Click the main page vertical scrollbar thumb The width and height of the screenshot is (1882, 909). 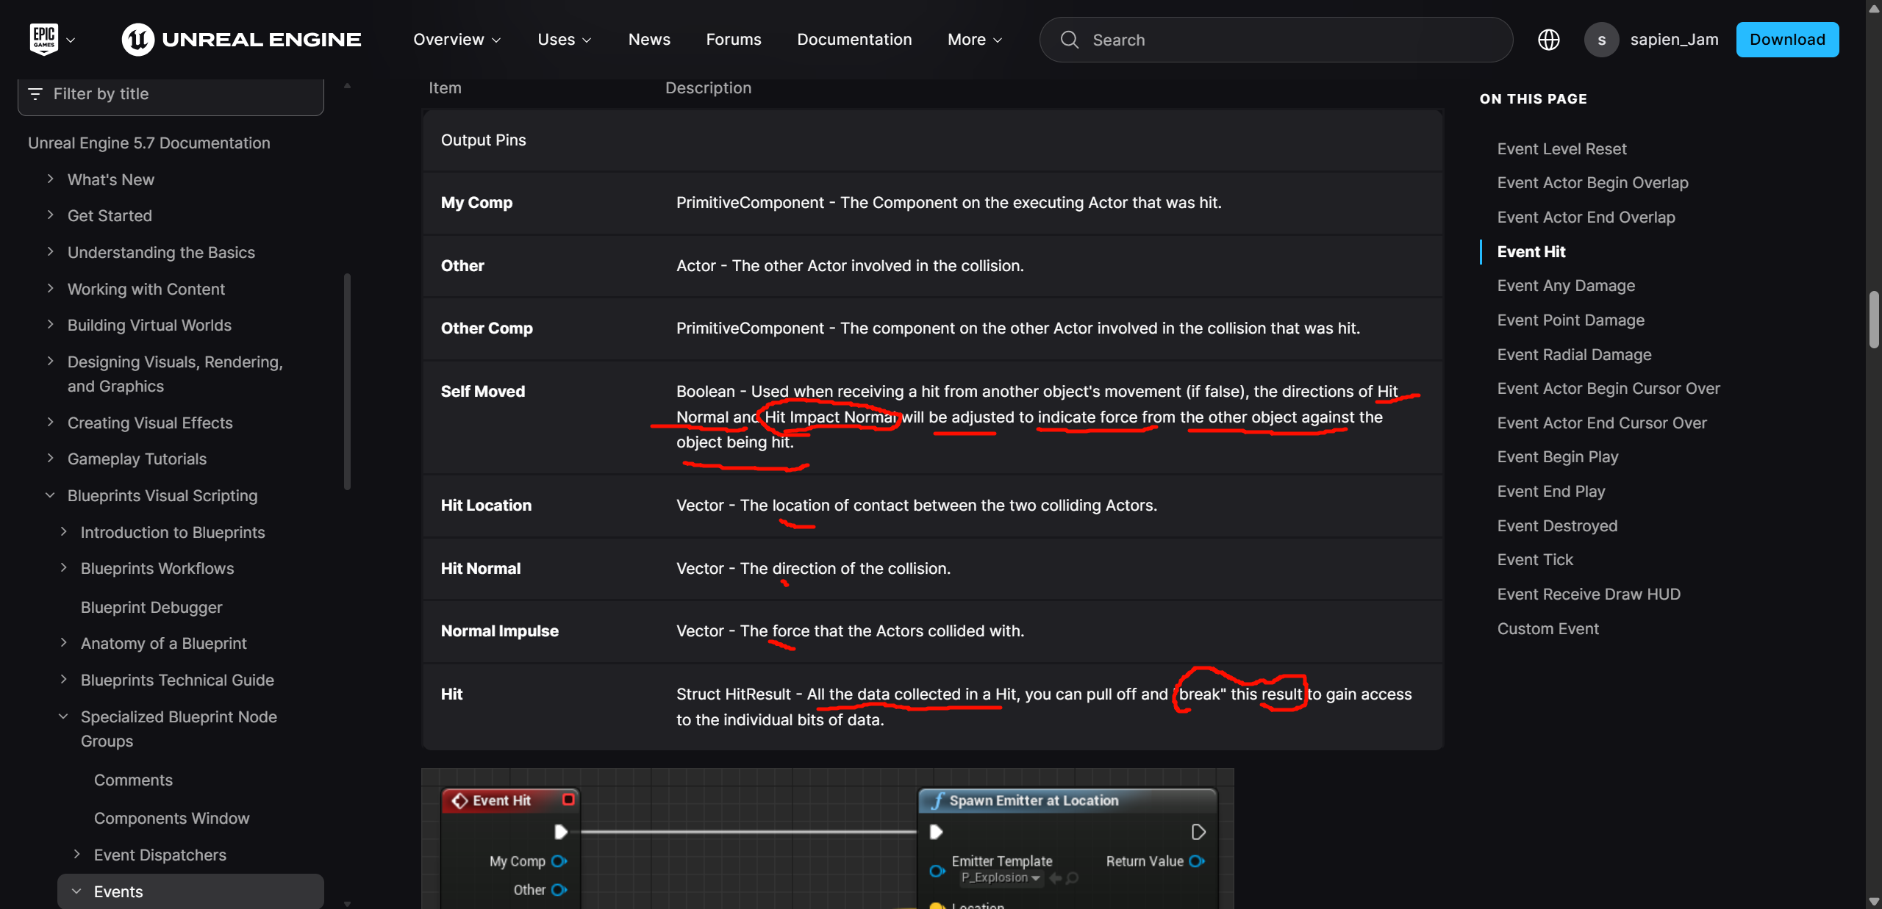coord(1874,320)
